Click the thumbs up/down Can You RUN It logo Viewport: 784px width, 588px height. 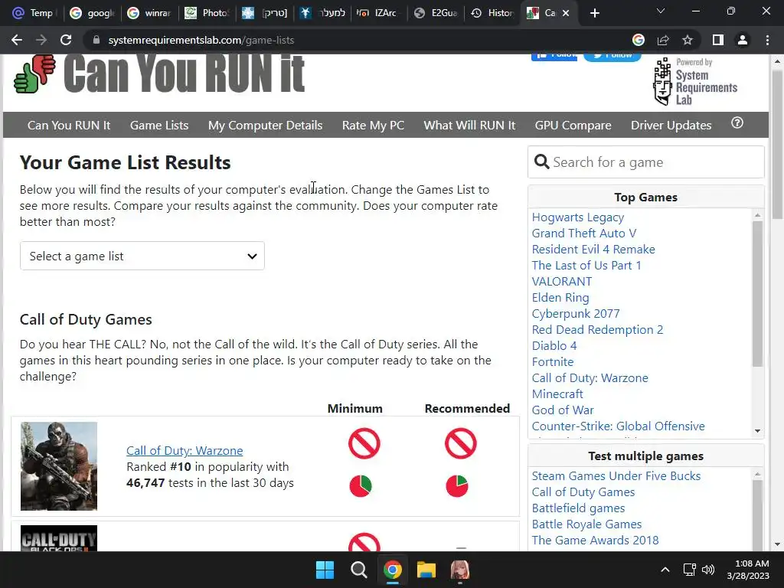(x=34, y=74)
